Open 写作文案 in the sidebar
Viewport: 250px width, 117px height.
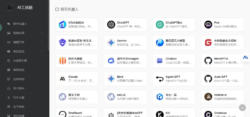tap(19, 97)
